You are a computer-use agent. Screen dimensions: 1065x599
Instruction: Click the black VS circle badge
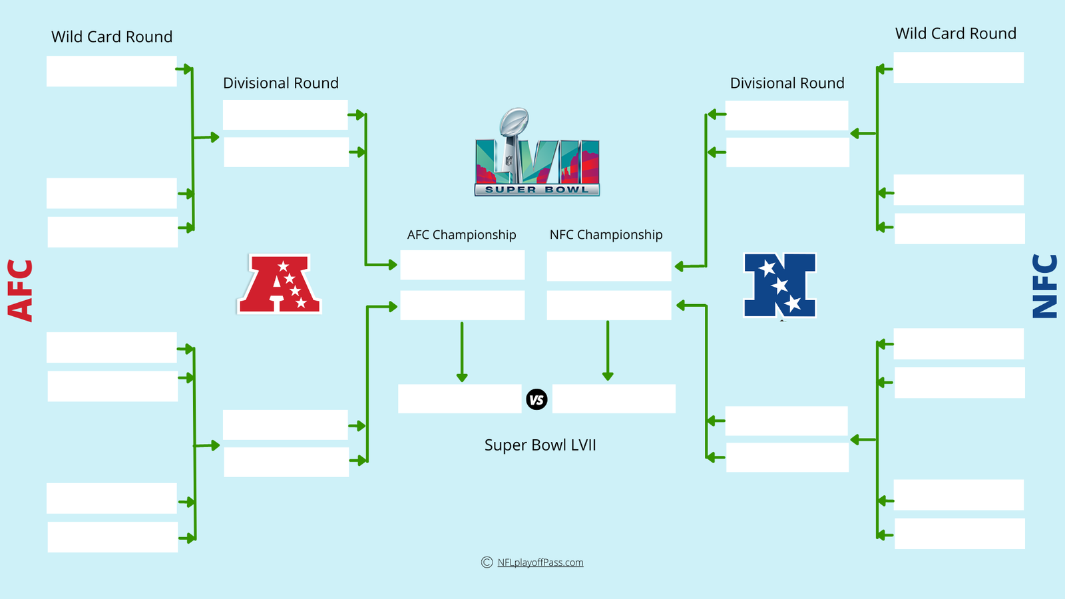pos(536,399)
